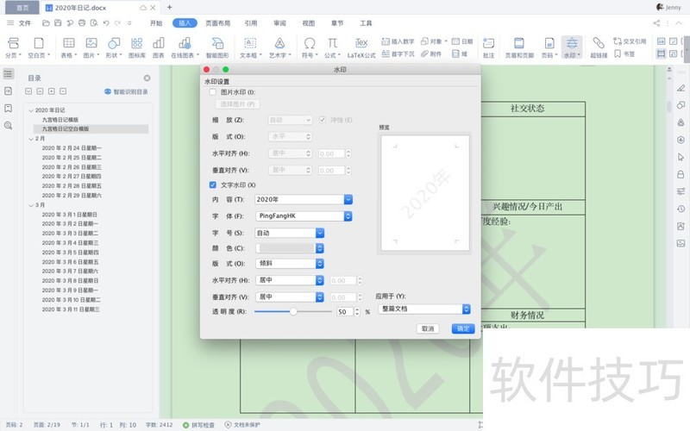Click the 透明度 transparency slider handle
This screenshot has height=431, width=690.
point(294,311)
